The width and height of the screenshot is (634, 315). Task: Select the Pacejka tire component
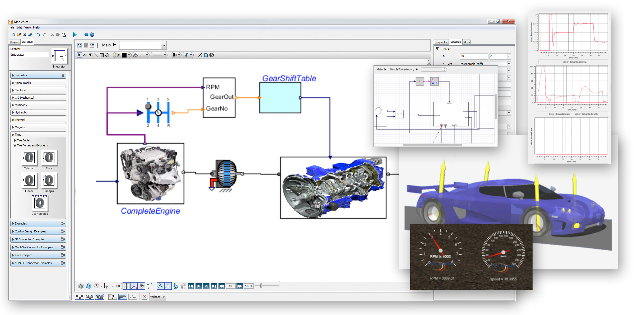coord(49,181)
